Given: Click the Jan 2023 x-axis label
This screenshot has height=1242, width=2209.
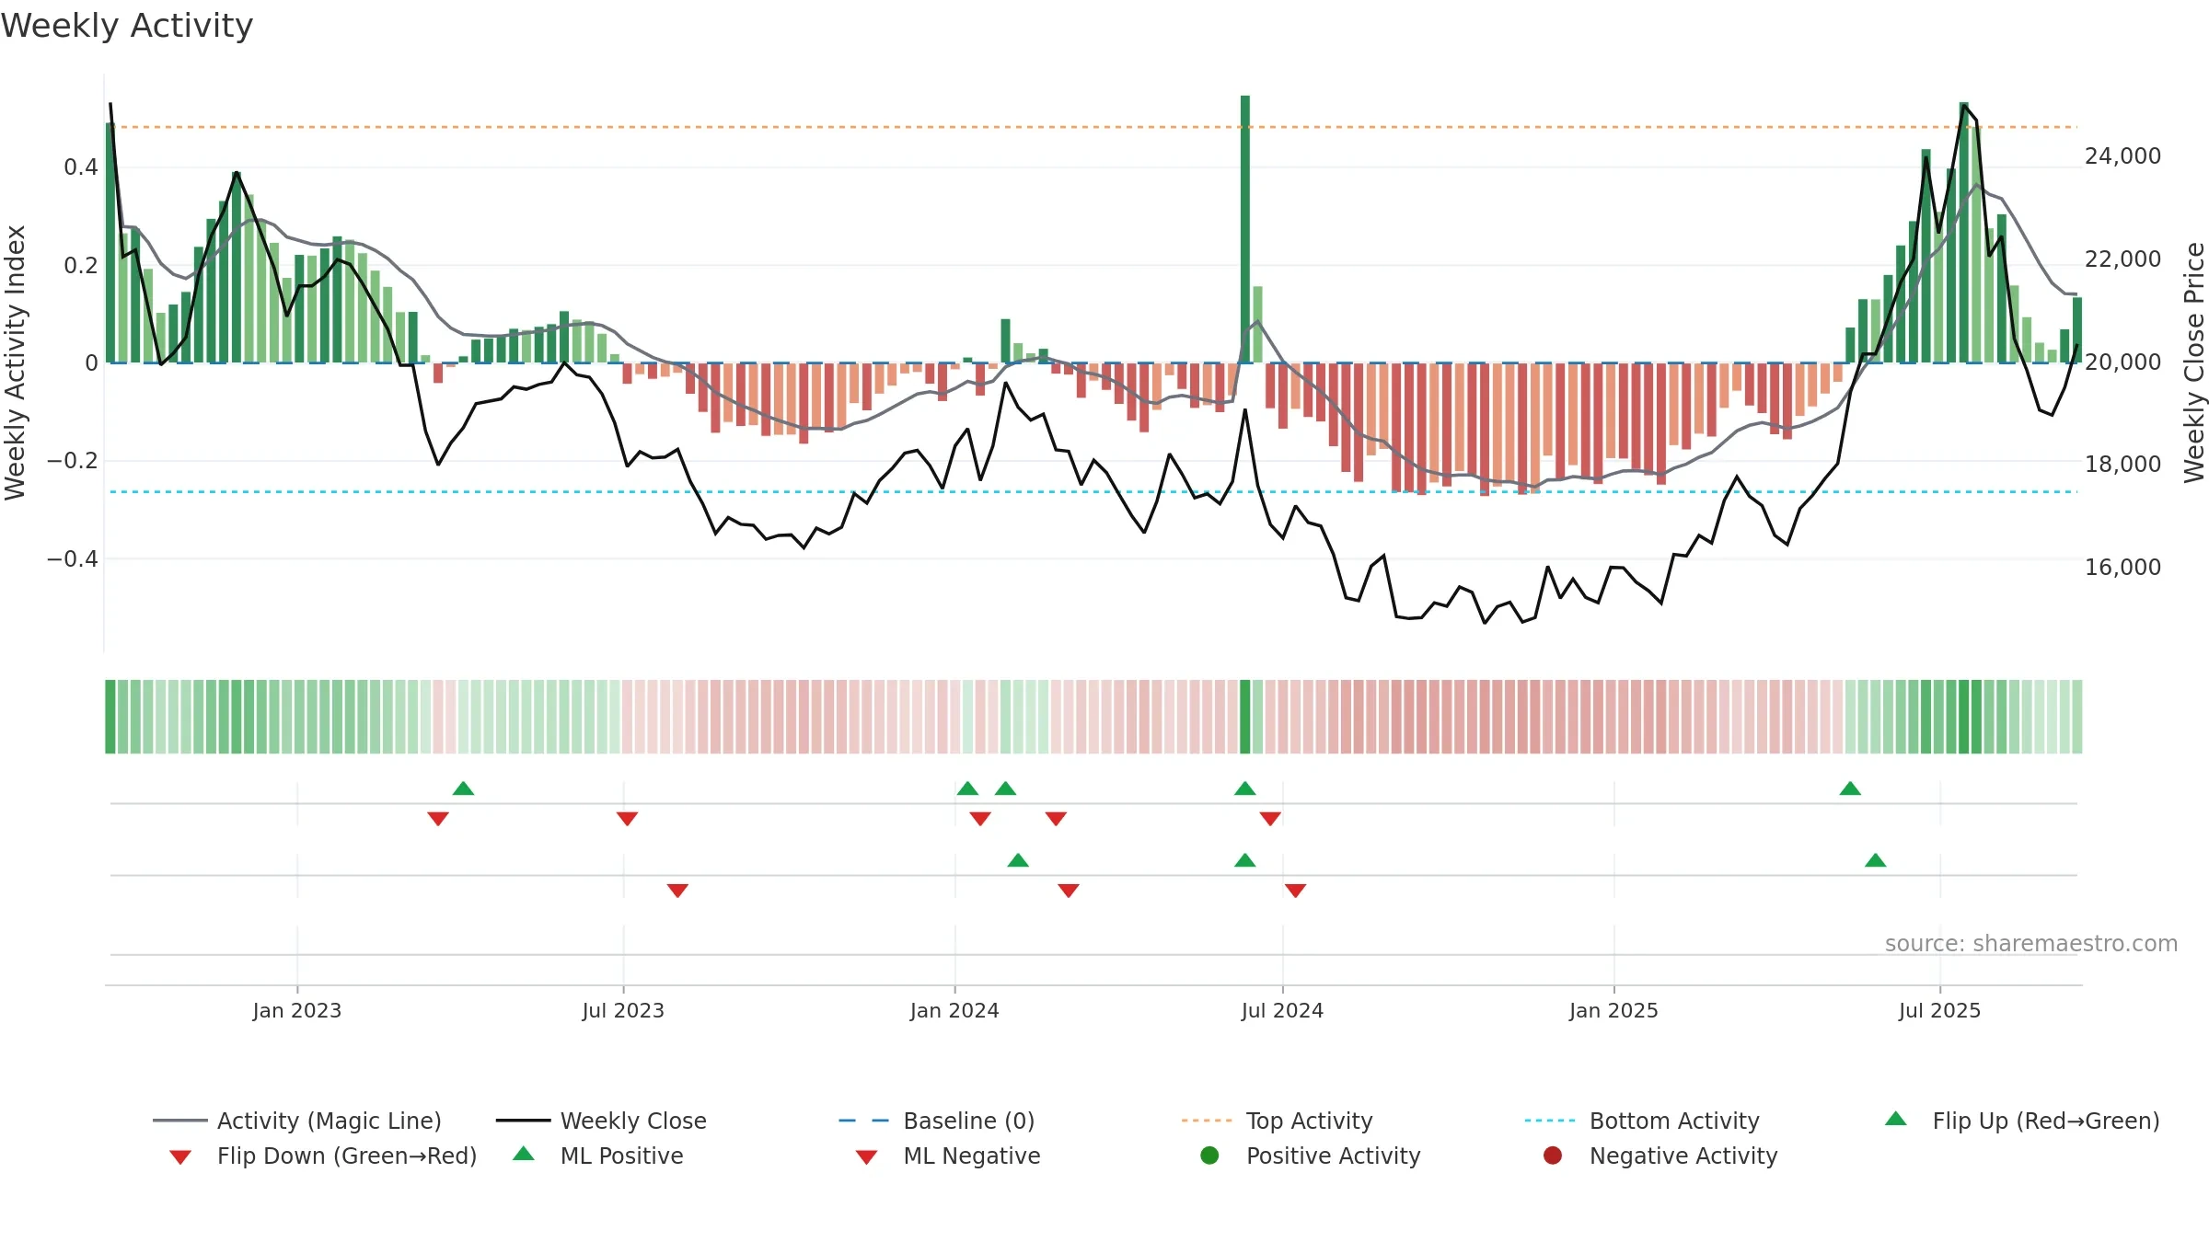Looking at the screenshot, I should coord(297,1010).
